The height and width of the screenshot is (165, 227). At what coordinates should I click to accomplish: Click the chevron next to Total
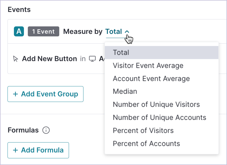(x=127, y=32)
